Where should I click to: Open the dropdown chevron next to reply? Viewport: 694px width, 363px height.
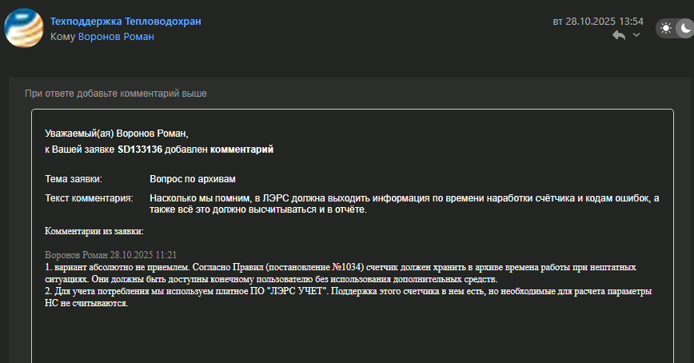coord(636,35)
